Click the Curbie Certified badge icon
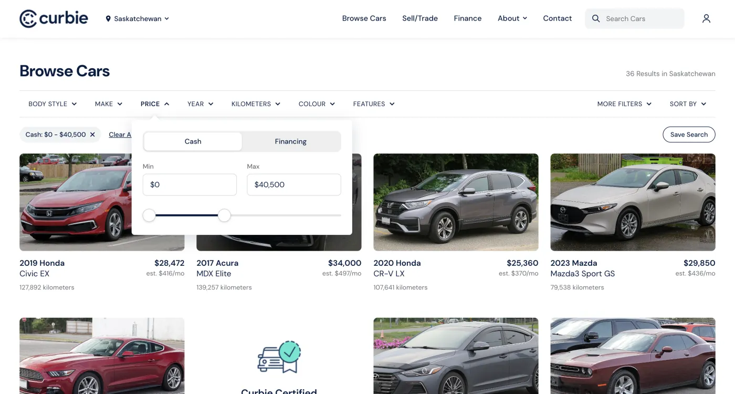Viewport: 735px width, 394px height. [x=279, y=357]
